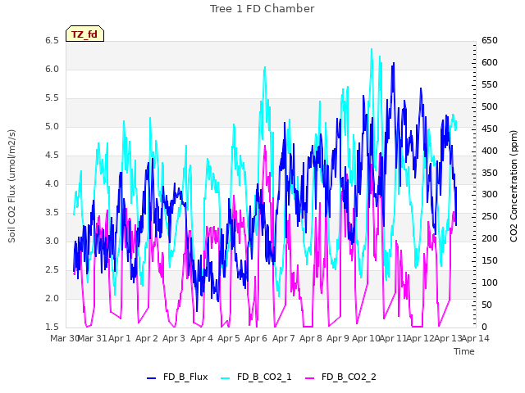Click the Soil CO2 Flux axis title
525x393 pixels.
tap(11, 186)
